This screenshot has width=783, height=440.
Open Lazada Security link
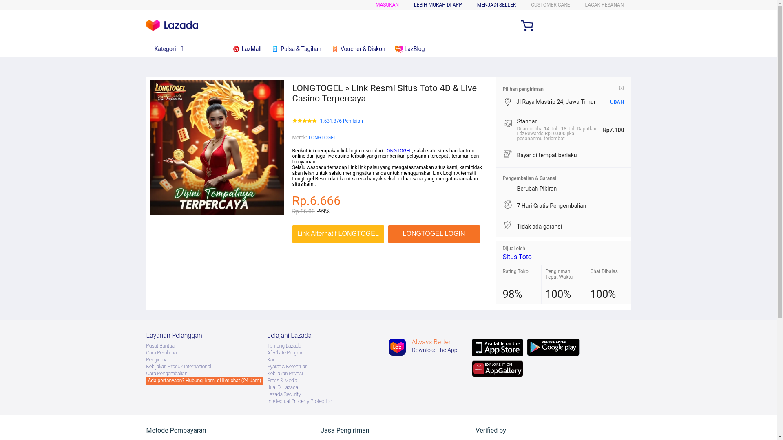pos(284,394)
